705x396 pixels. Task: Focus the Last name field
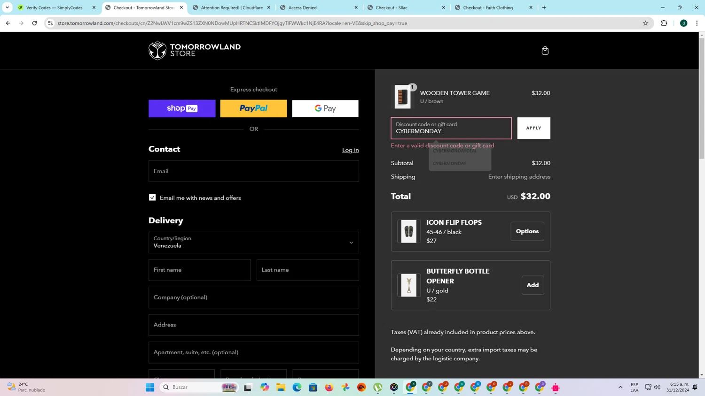pyautogui.click(x=308, y=270)
